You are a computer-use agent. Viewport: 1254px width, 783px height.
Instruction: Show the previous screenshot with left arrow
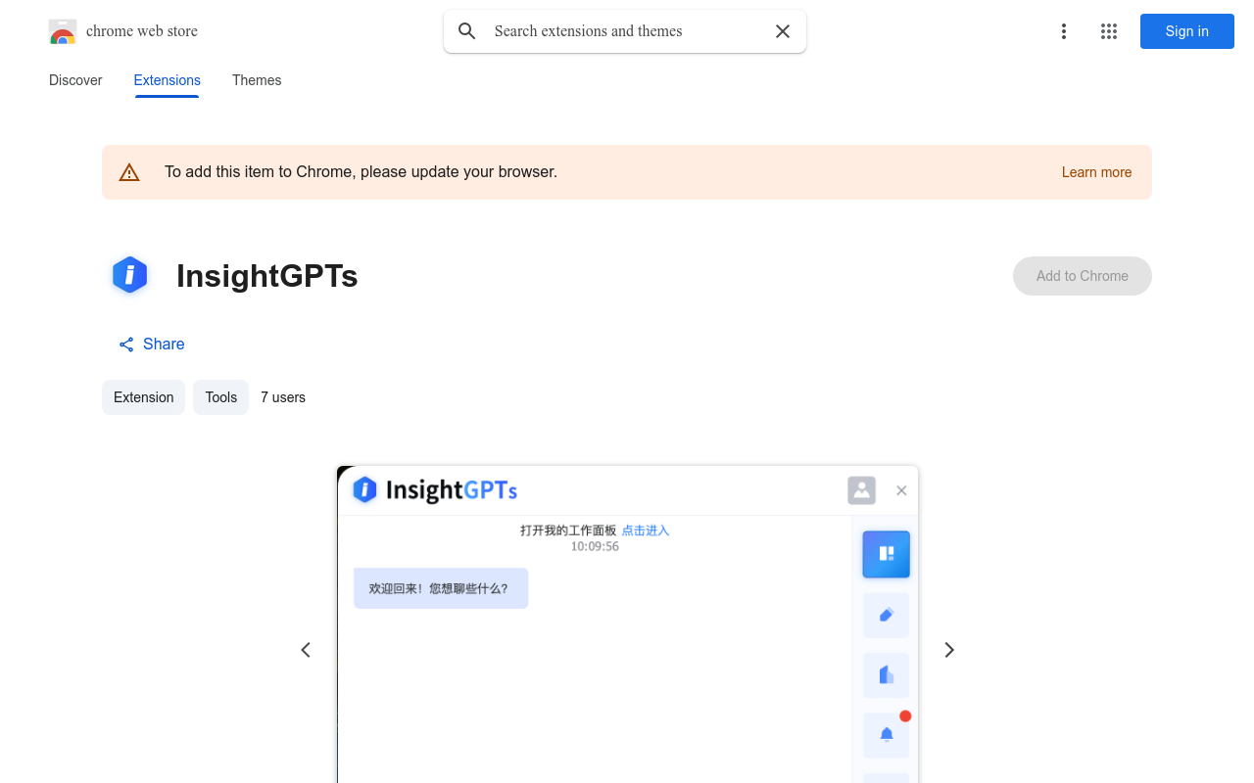click(306, 650)
